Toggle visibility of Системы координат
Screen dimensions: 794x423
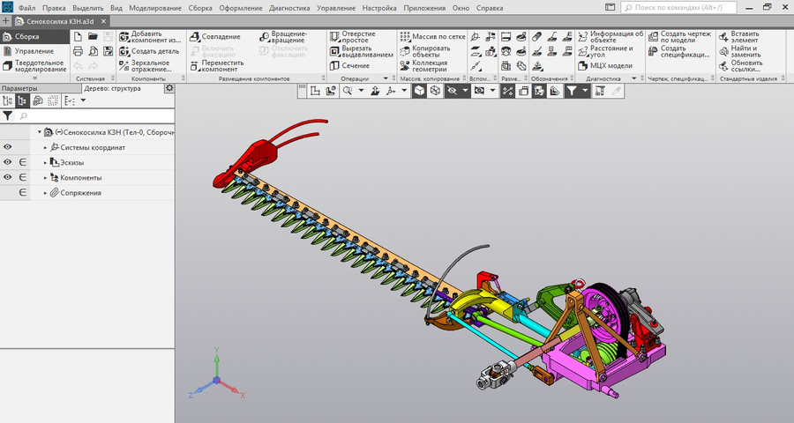coord(7,147)
